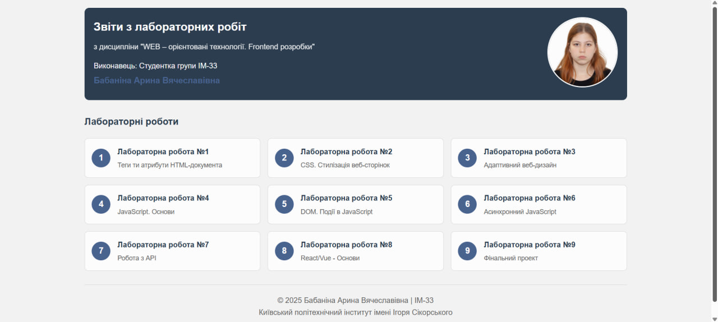Open the Асинхронний JavaScript lab description
The width and height of the screenshot is (718, 322).
click(x=520, y=212)
